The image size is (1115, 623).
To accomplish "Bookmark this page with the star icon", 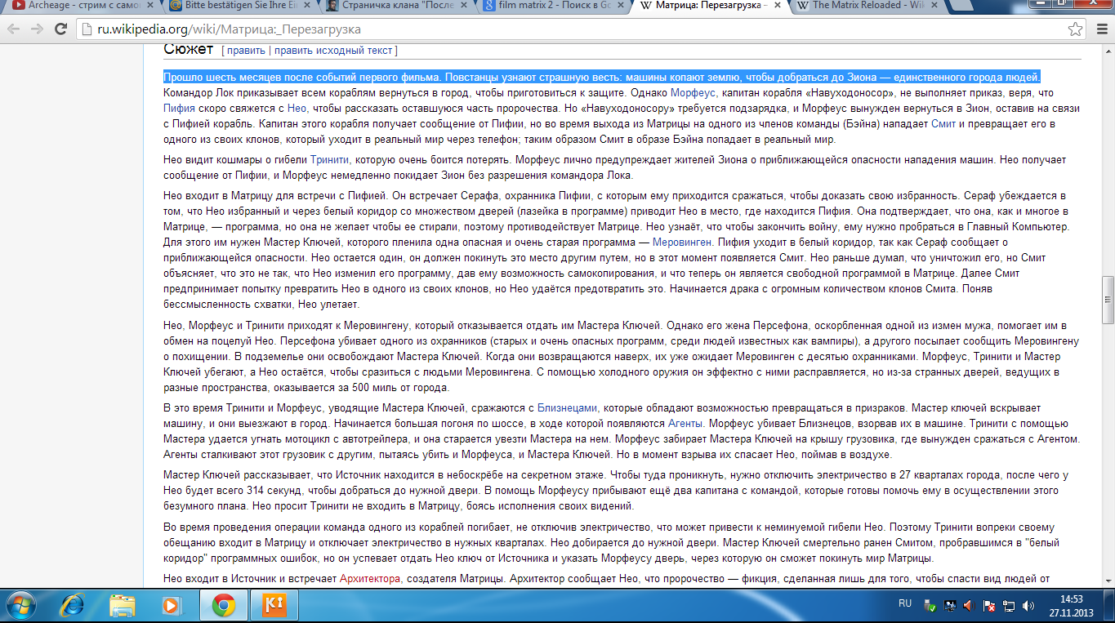I will (x=1076, y=29).
